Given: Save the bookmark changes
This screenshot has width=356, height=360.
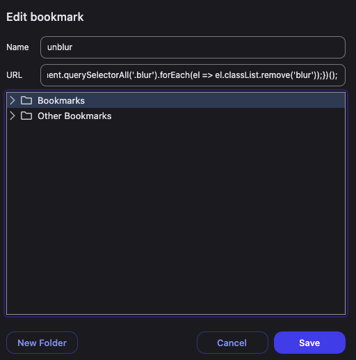Looking at the screenshot, I should (309, 343).
